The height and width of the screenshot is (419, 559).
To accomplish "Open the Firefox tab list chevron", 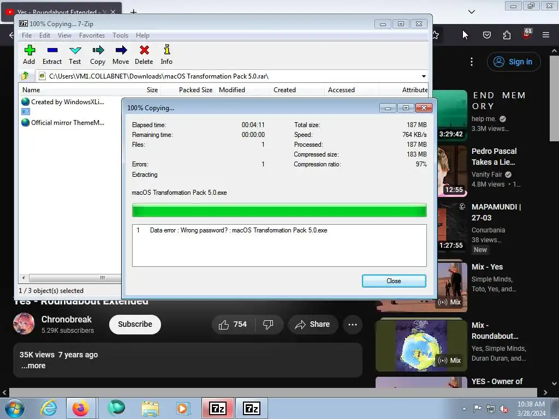I will pos(471,12).
